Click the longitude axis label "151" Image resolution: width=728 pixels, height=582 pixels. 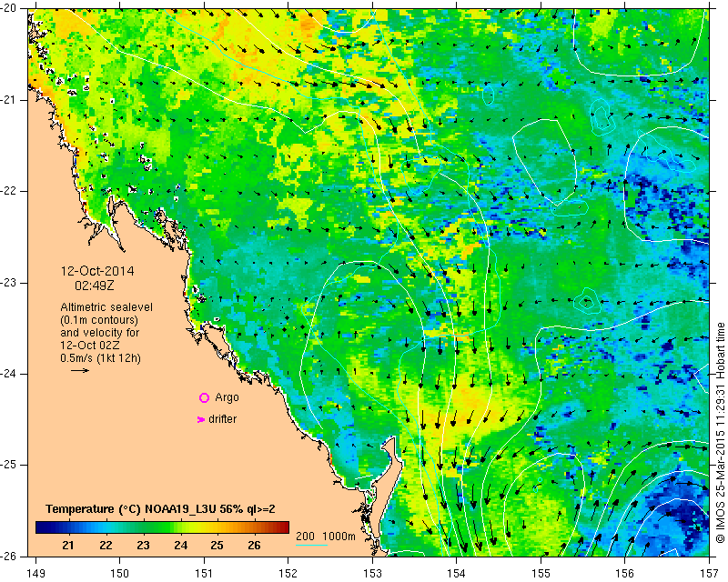(204, 573)
